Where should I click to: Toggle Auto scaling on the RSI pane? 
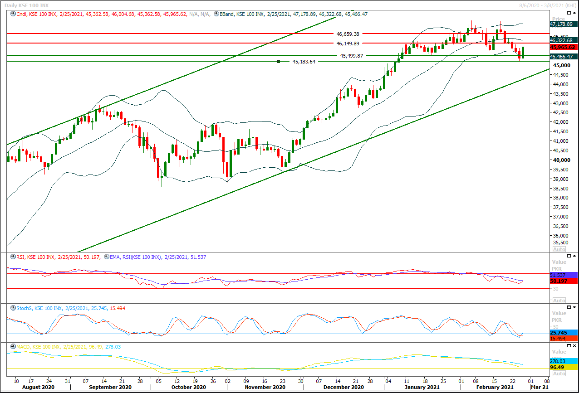[559, 301]
